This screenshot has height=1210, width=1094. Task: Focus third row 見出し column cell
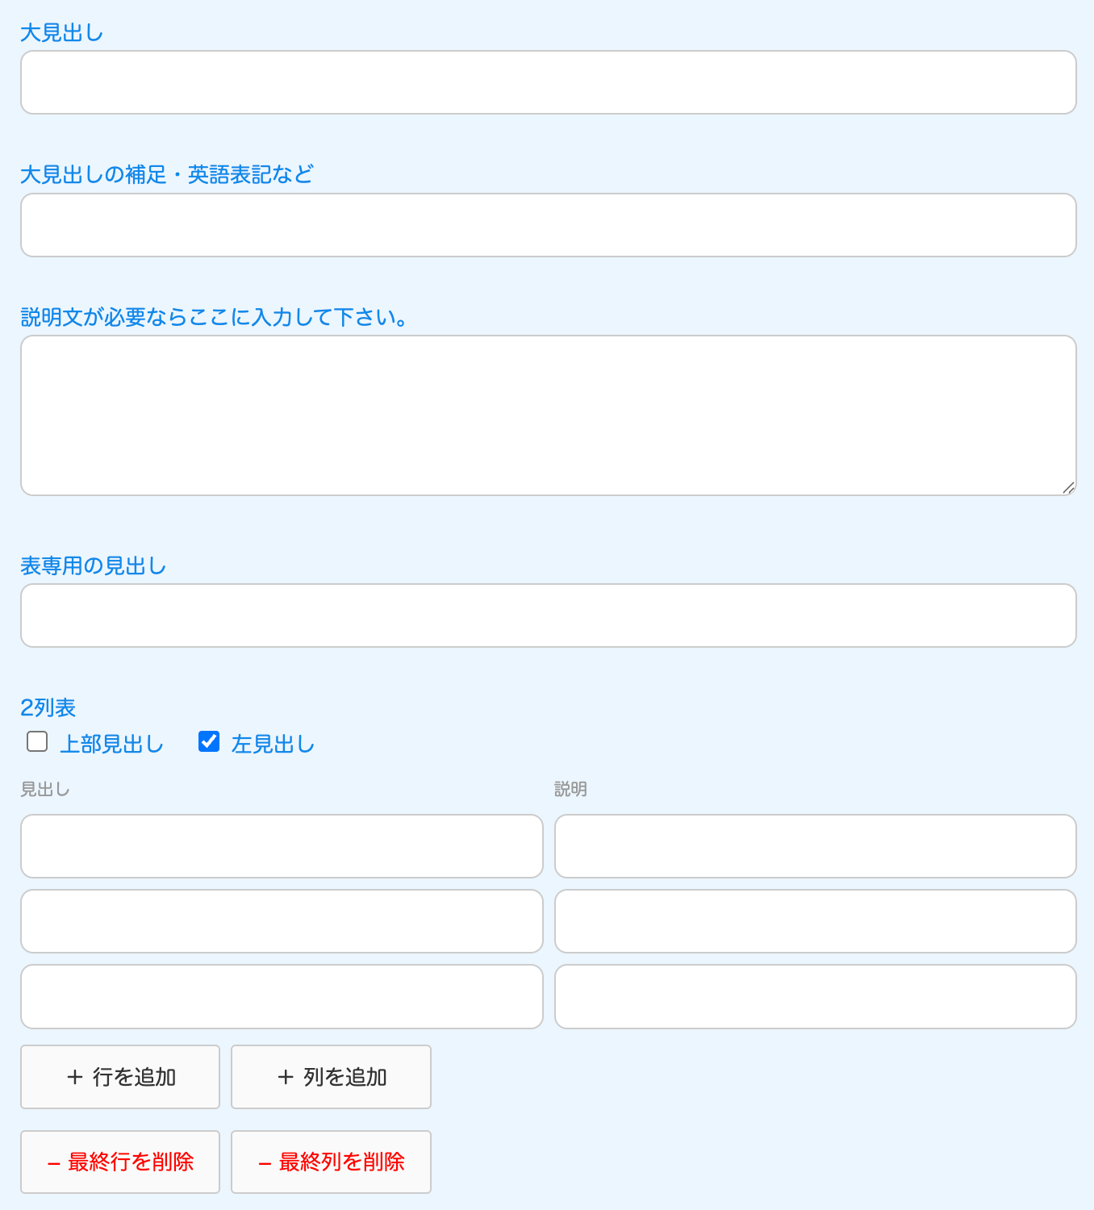click(282, 996)
